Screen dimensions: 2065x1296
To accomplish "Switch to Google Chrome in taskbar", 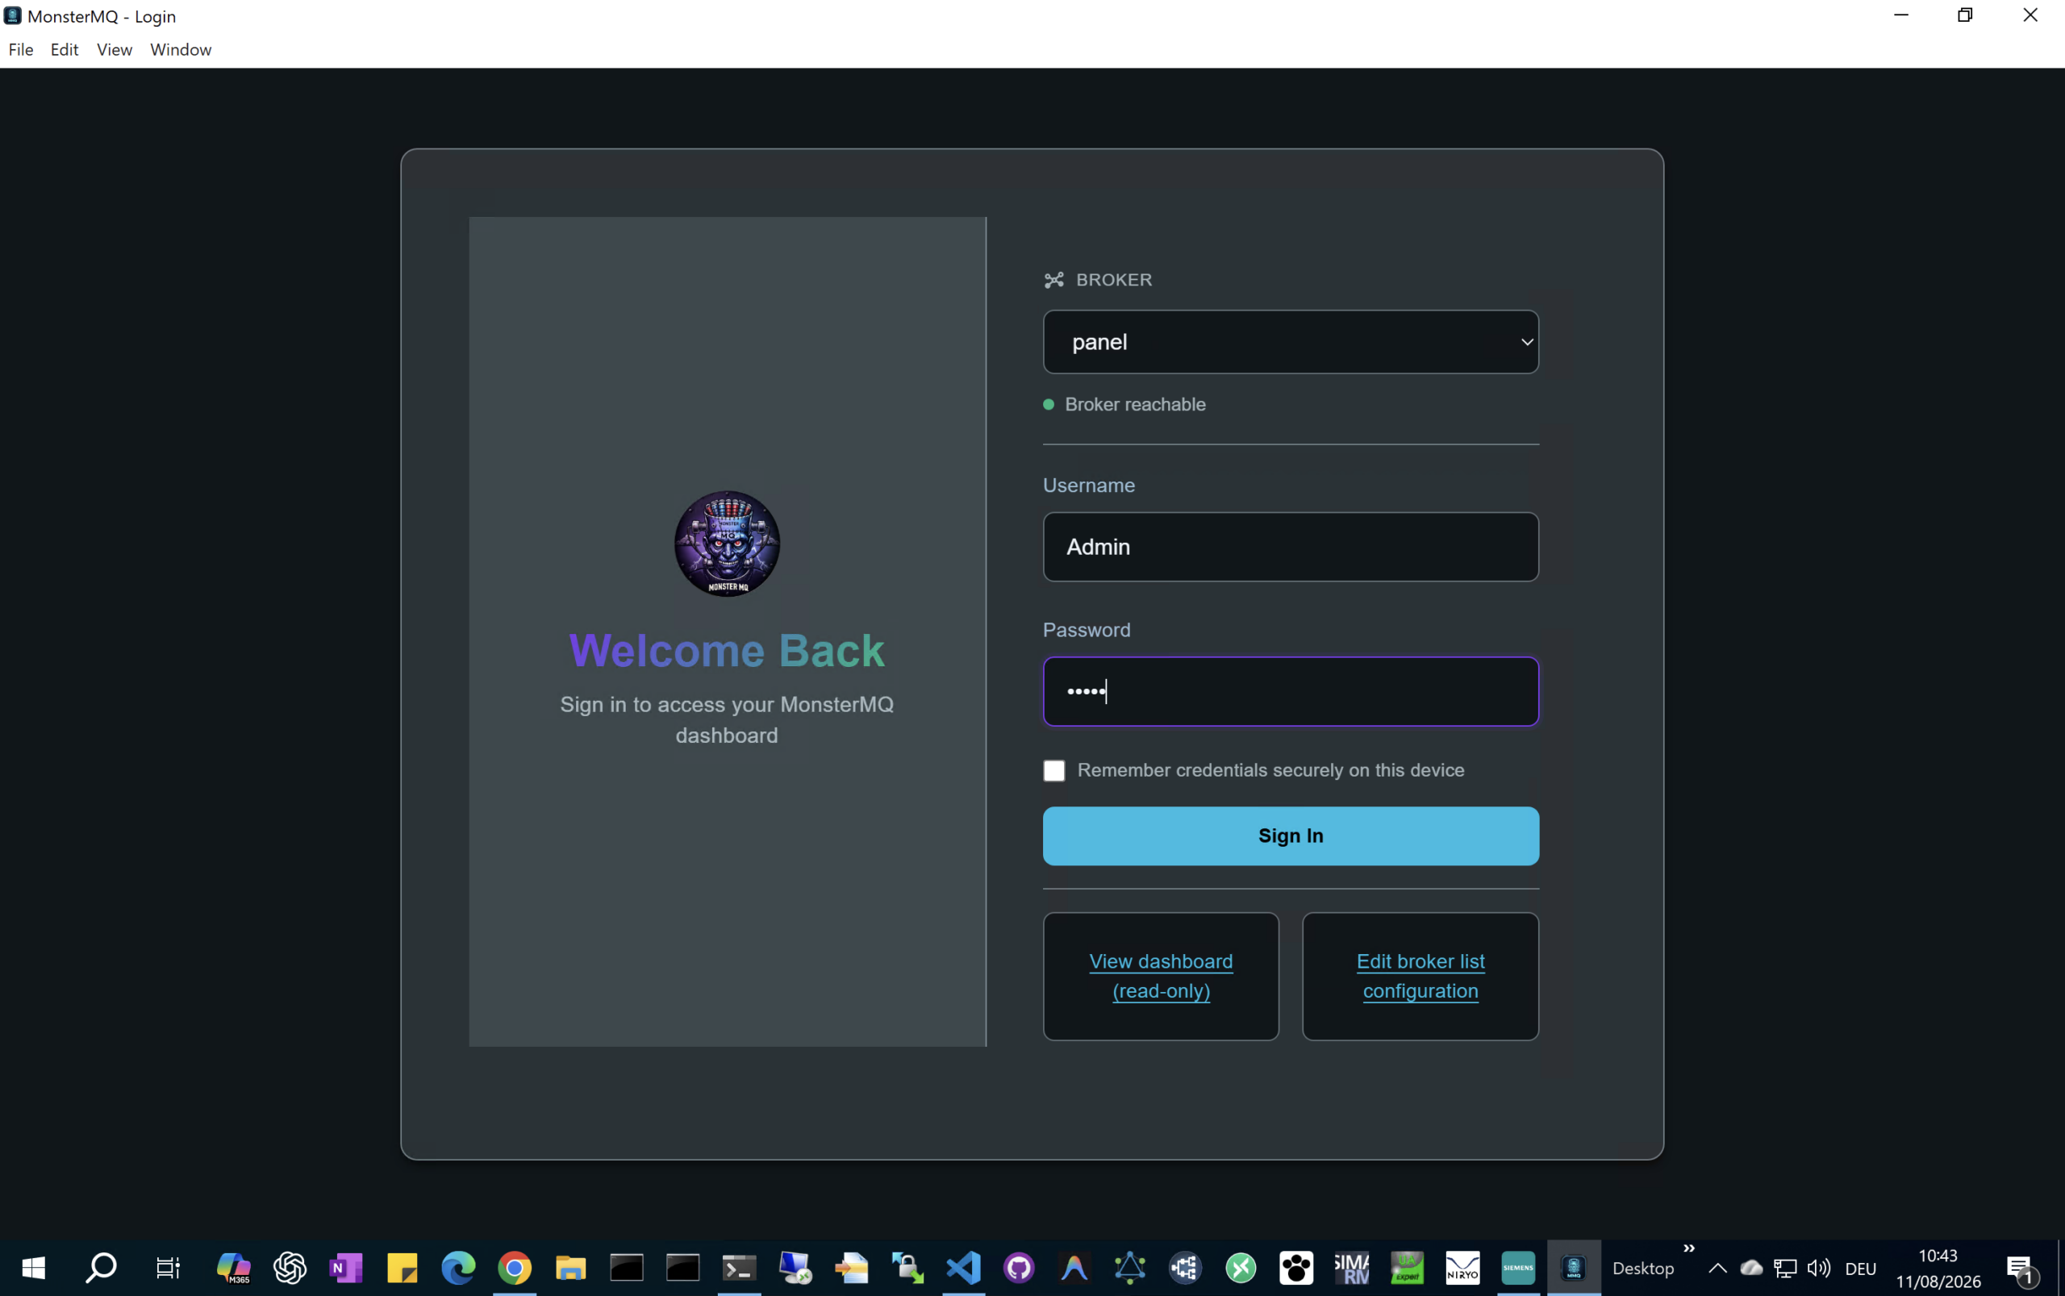I will pyautogui.click(x=515, y=1268).
